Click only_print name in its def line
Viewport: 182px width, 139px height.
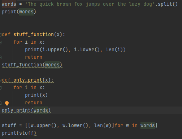[28, 80]
